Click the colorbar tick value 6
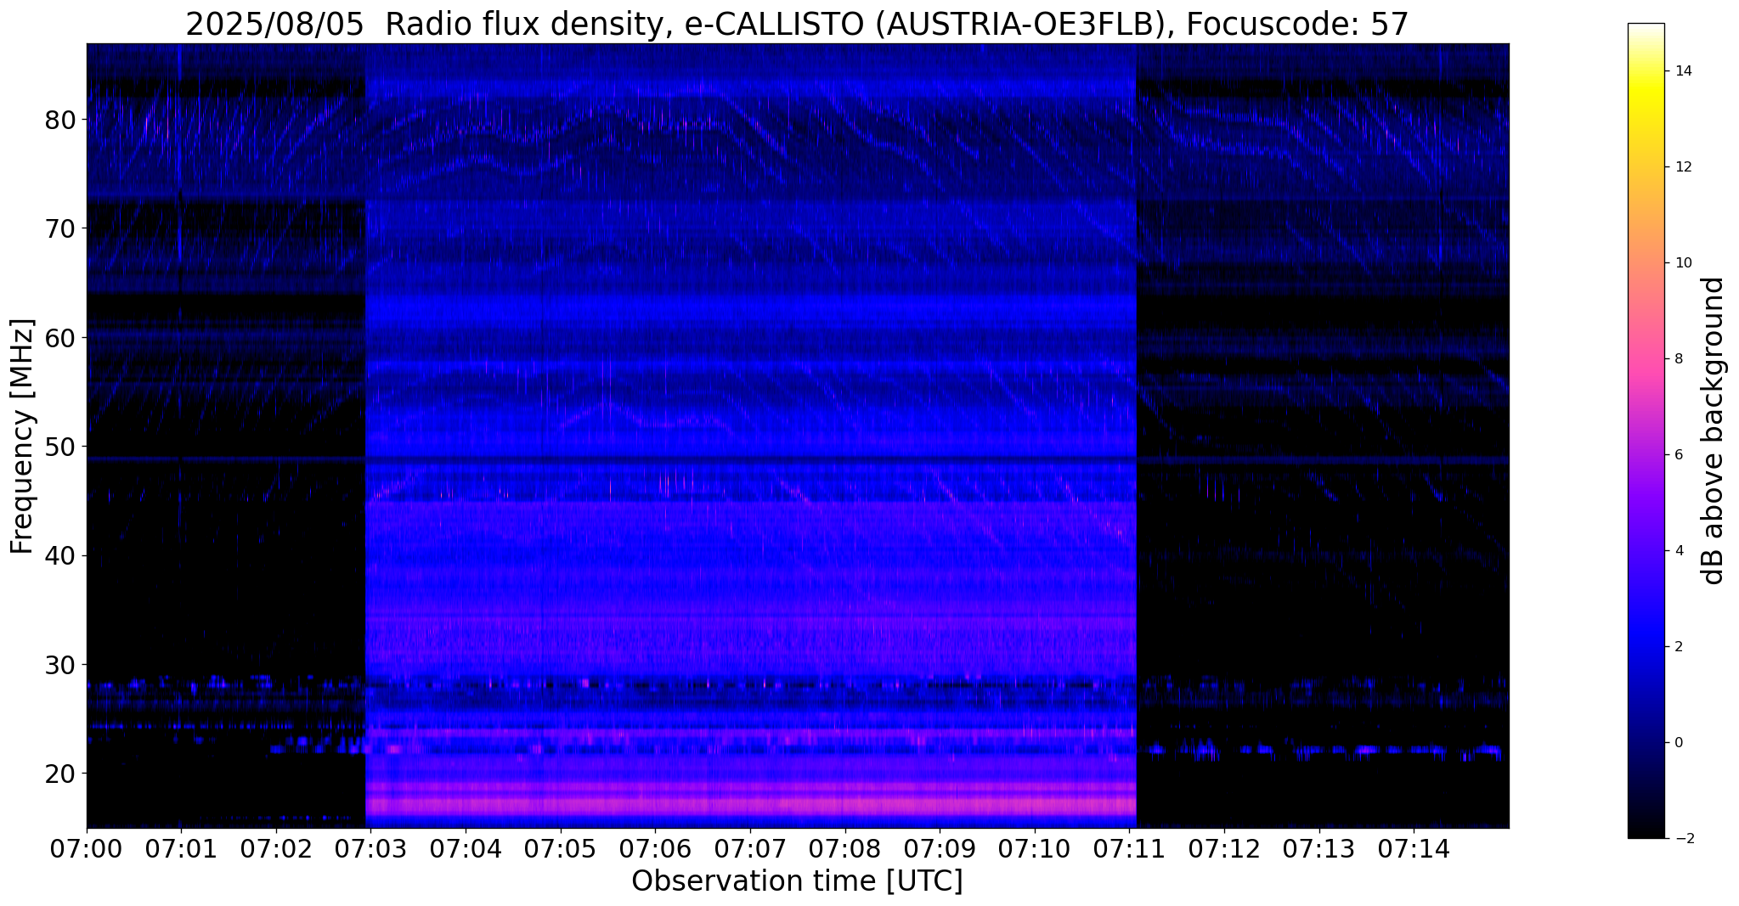 (1677, 455)
